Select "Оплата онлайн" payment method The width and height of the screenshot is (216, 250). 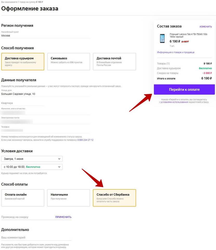coord(23,198)
